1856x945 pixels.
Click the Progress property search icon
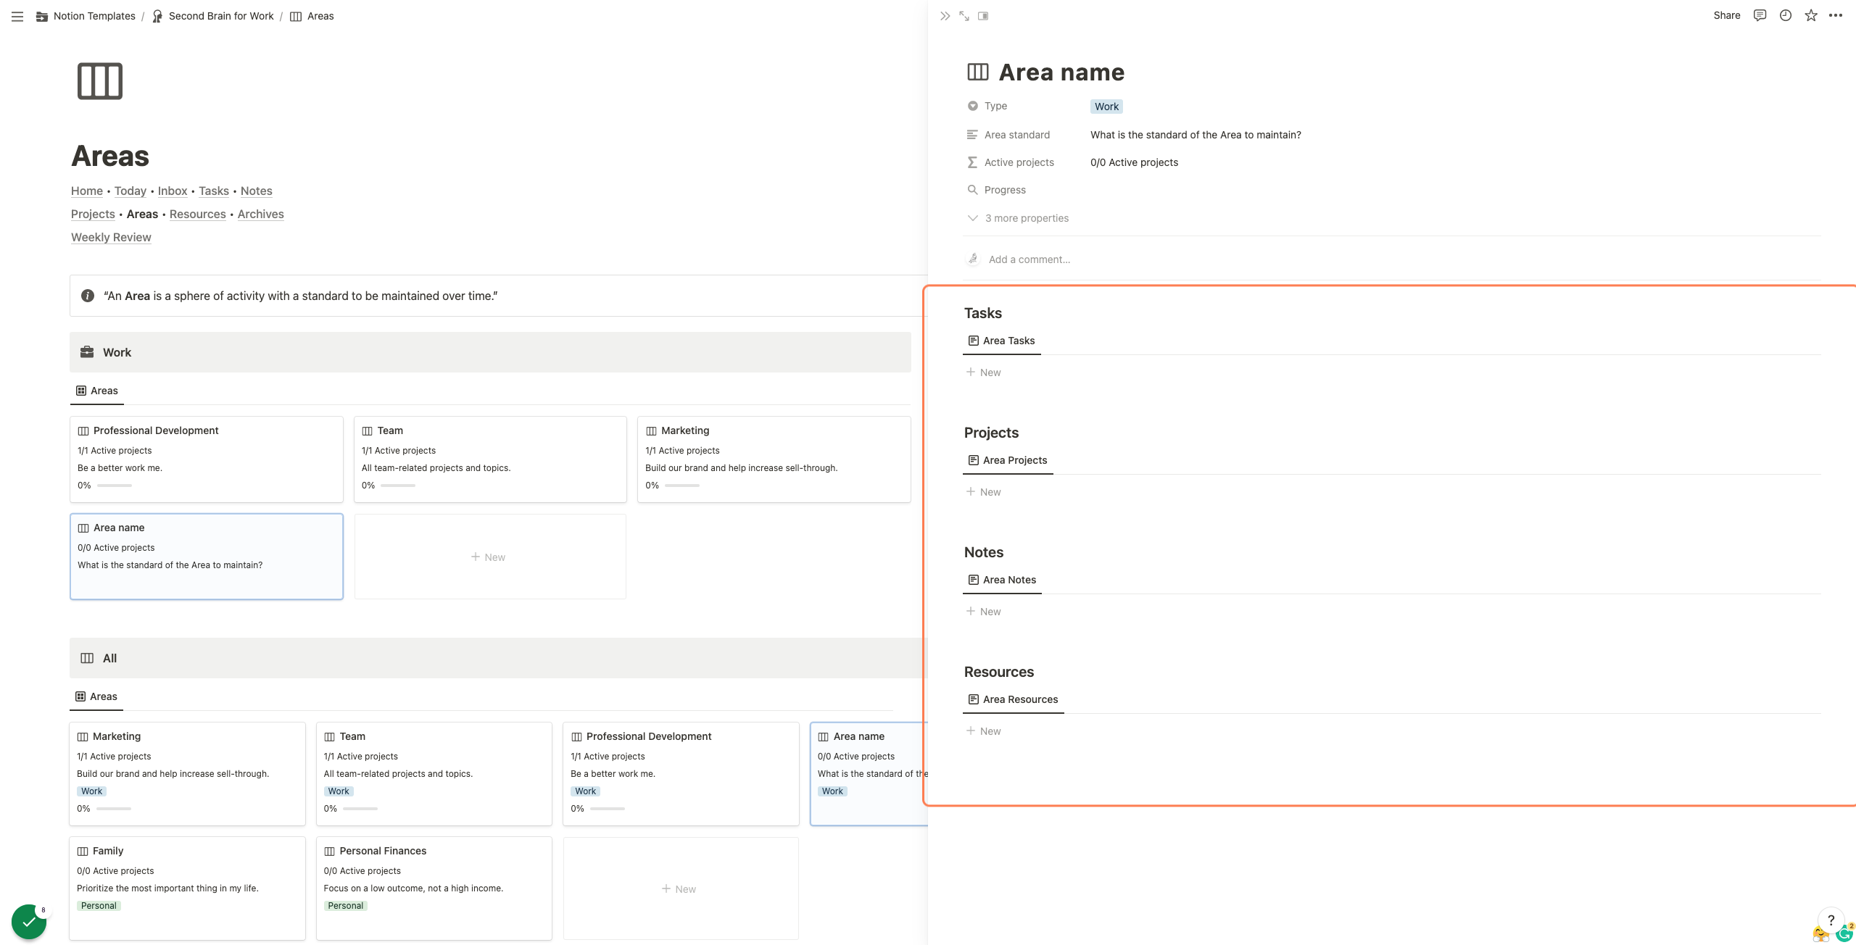pos(973,190)
